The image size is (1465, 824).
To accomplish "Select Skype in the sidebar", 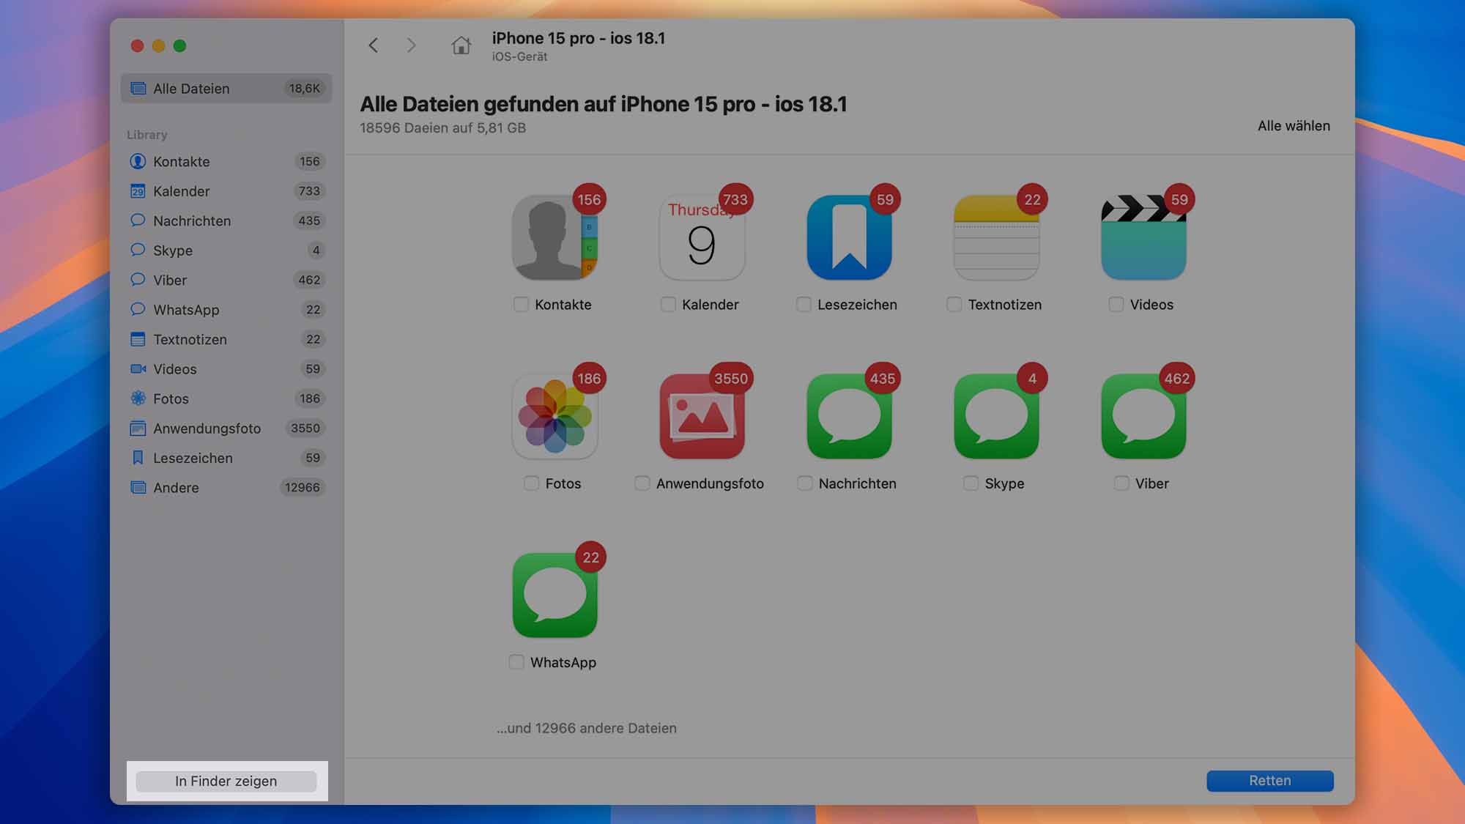I will tap(226, 250).
